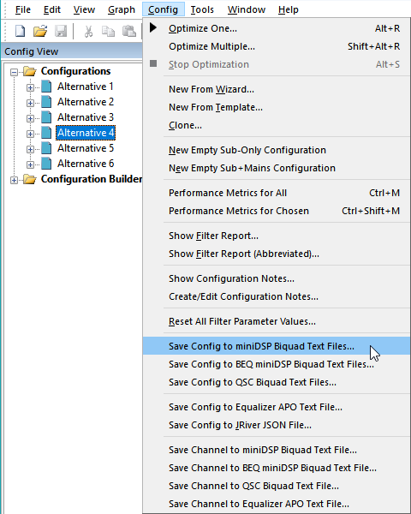The image size is (411, 514).
Task: Open Show Filter Report (Abbreviated)
Action: 277,254
